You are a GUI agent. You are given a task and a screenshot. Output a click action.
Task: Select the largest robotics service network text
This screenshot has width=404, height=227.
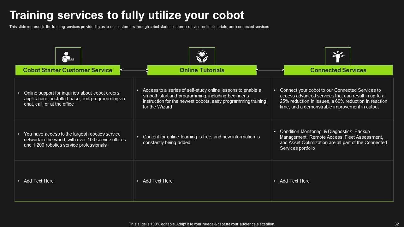click(75, 140)
